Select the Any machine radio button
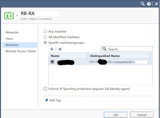 45,32
